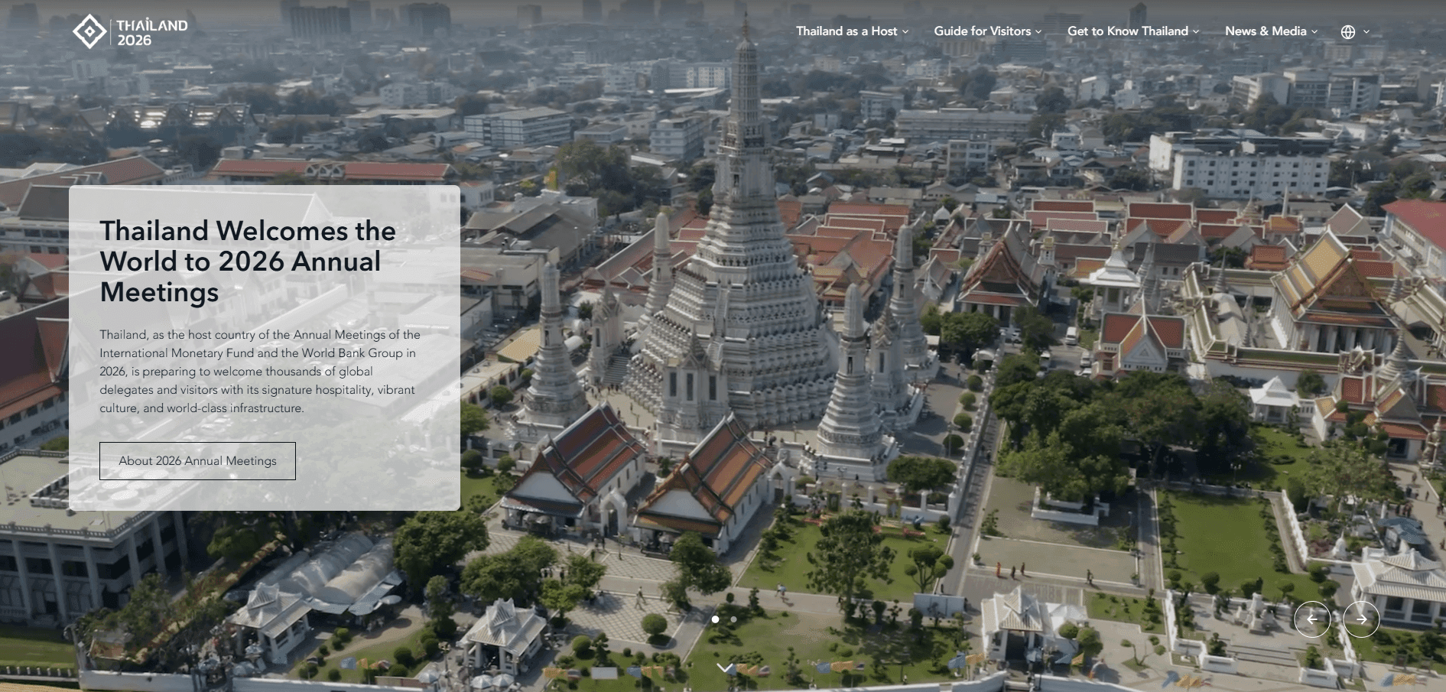Click the diamond-shaped Thailand 2026 logo icon
The height and width of the screenshot is (692, 1446).
(x=89, y=32)
